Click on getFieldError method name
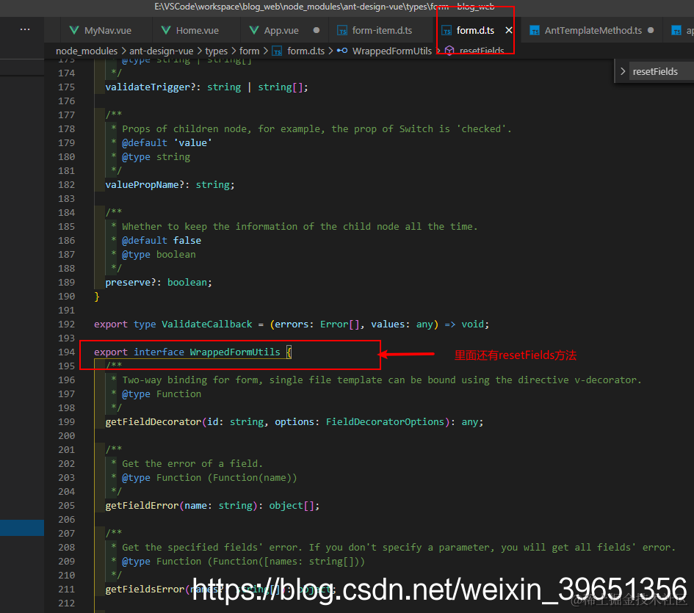694x613 pixels. click(x=142, y=505)
